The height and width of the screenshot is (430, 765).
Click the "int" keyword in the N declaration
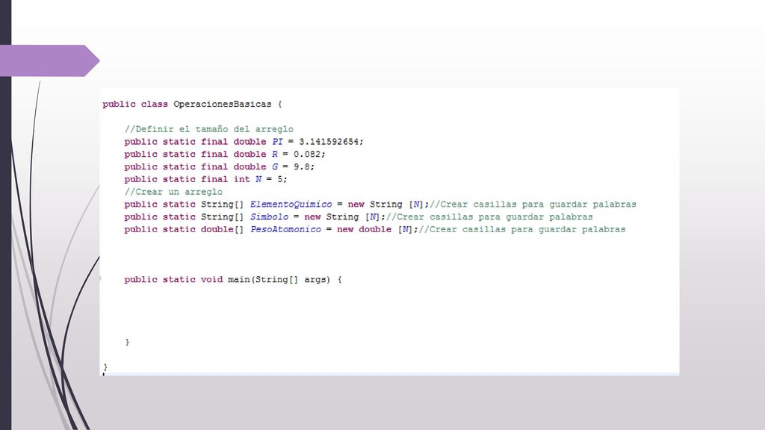click(x=241, y=179)
